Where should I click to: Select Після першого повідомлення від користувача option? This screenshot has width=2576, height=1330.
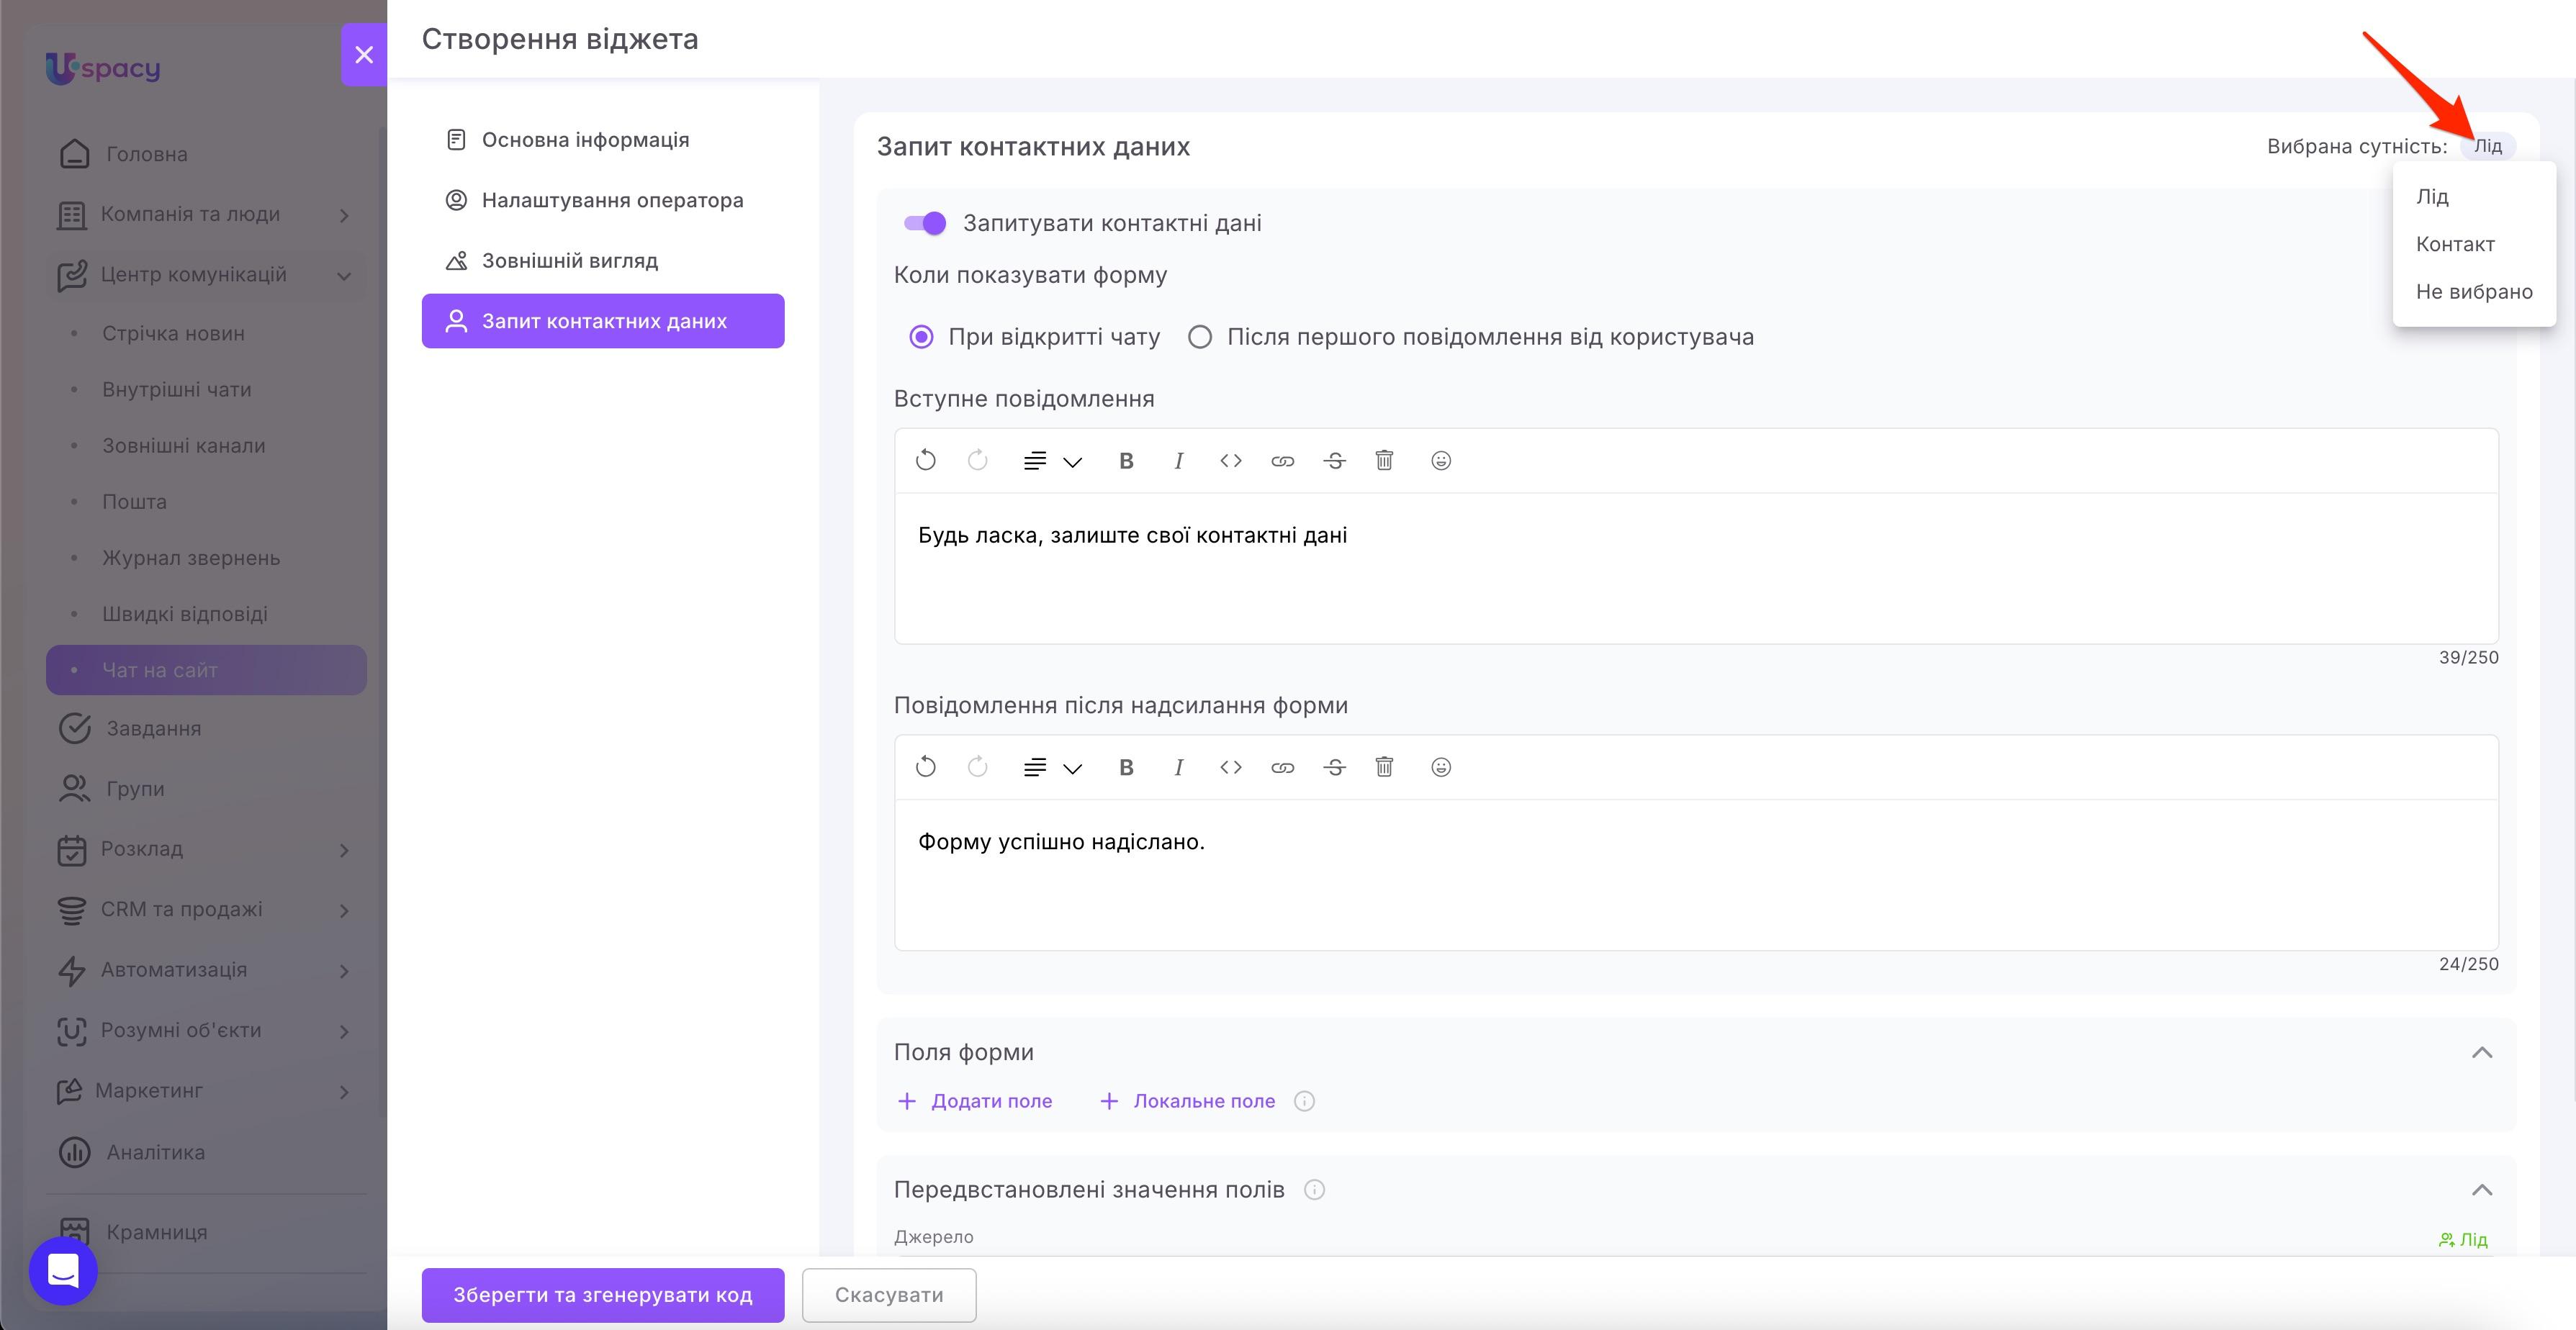point(1200,337)
